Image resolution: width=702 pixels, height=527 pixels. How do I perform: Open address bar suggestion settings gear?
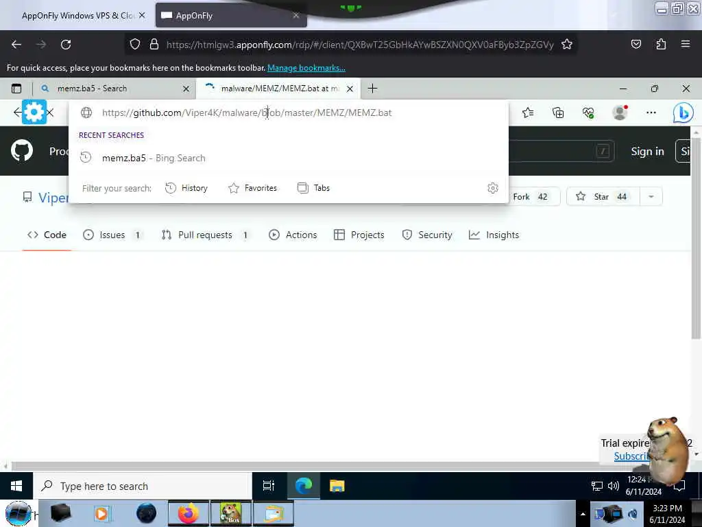pyautogui.click(x=492, y=188)
